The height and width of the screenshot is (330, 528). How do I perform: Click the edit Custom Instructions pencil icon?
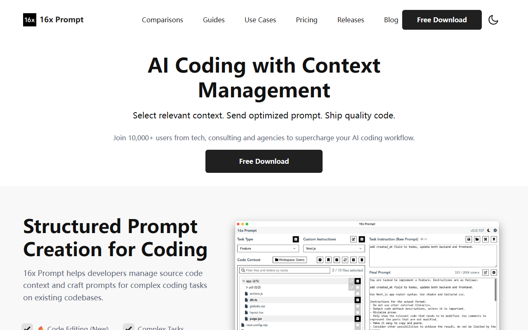click(x=354, y=239)
